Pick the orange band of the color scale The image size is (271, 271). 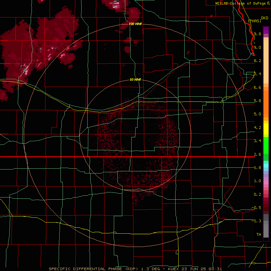click(266, 104)
